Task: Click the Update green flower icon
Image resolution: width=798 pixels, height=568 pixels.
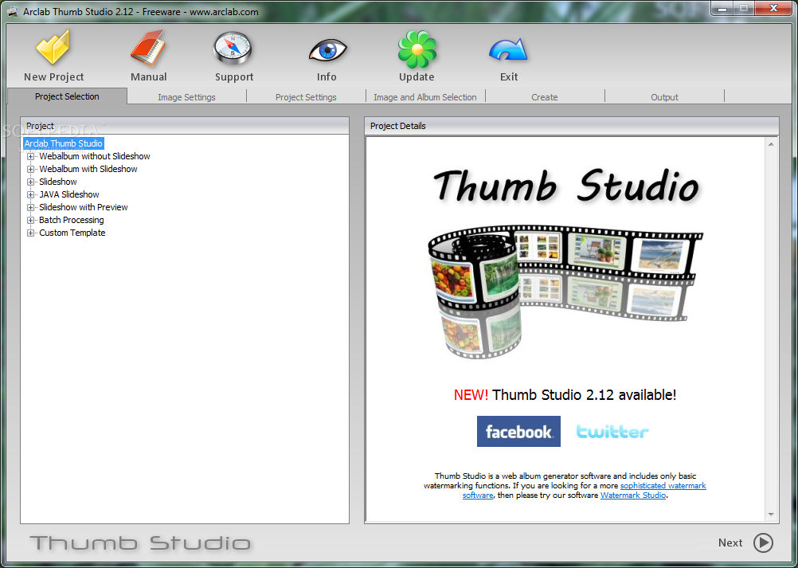Action: [417, 49]
